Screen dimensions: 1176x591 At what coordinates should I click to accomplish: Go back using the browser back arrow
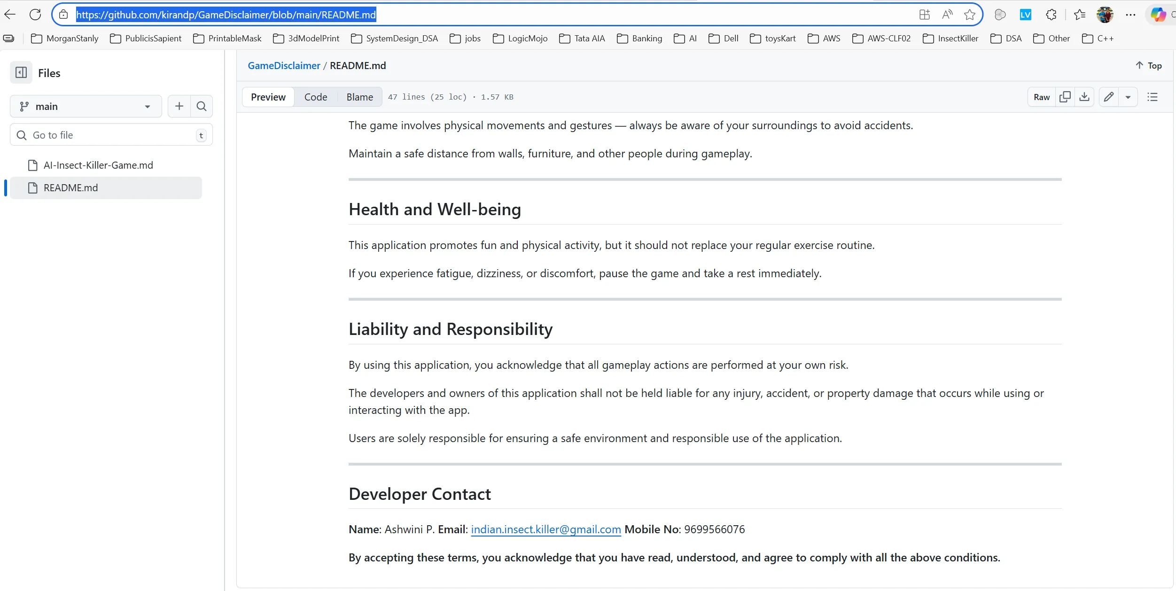10,15
